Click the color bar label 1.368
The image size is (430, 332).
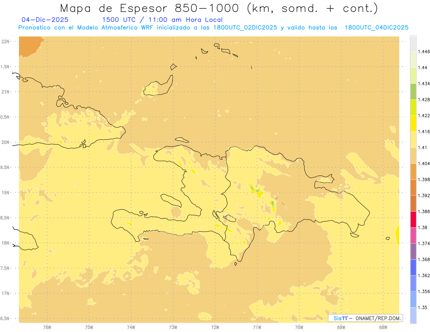424,259
